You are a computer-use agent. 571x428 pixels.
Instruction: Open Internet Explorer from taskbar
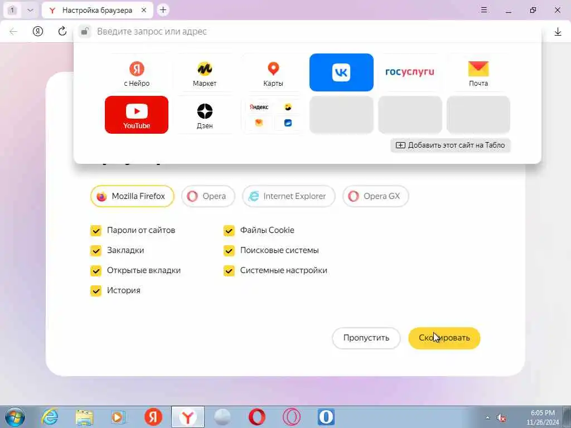(x=50, y=417)
